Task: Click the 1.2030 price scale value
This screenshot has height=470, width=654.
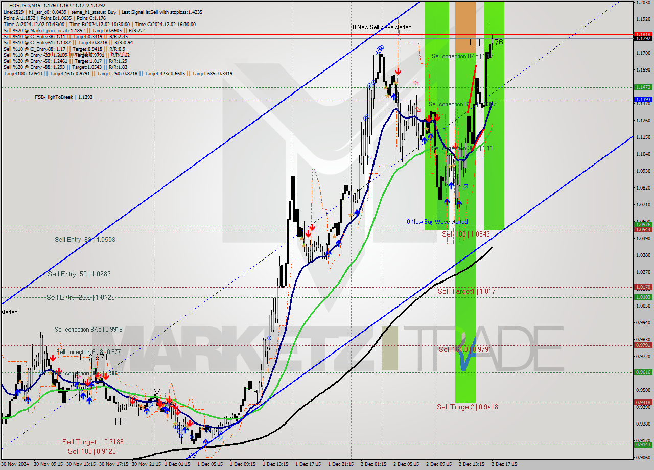Action: [x=643, y=3]
